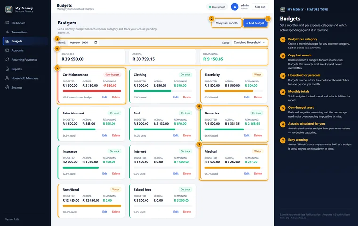358x226 pixels.
Task: Delete the Groceries budget
Action: click(258, 136)
